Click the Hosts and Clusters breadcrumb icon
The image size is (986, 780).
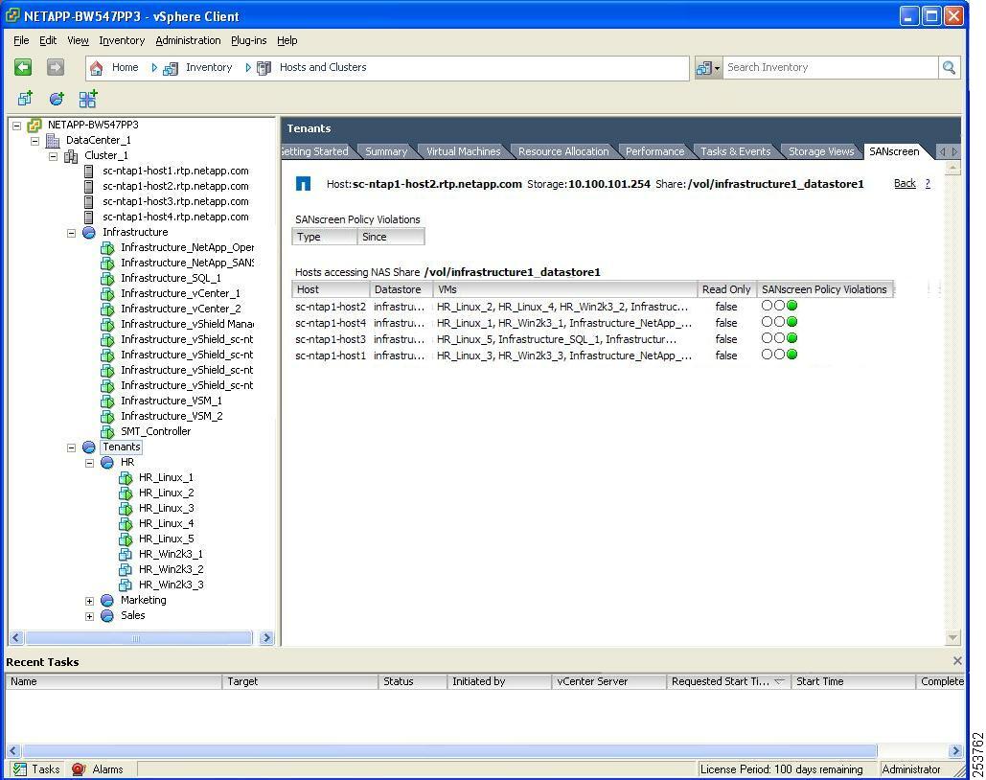click(x=264, y=68)
